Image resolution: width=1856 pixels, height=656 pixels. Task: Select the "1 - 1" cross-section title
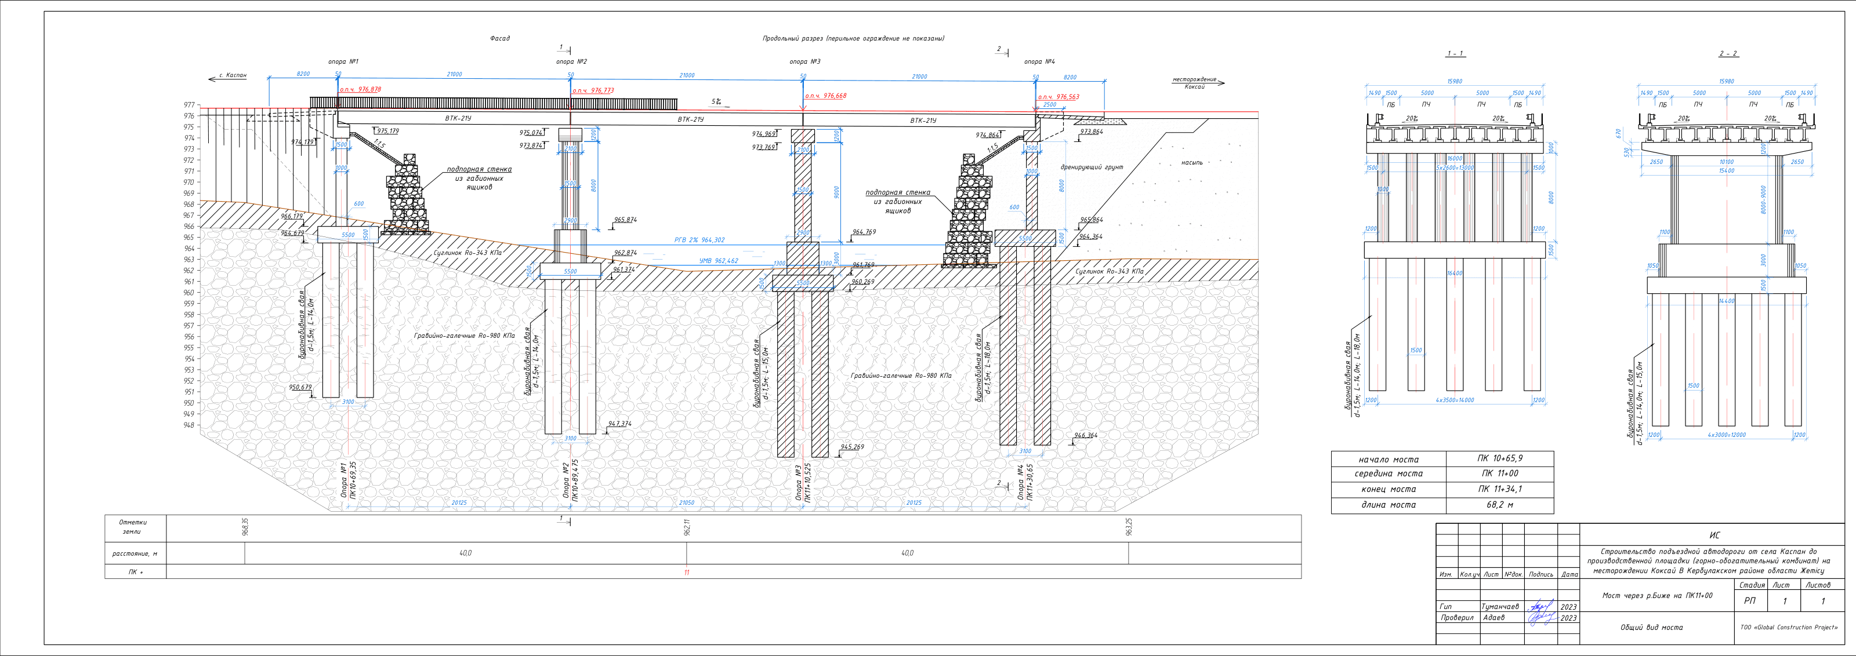[1455, 54]
